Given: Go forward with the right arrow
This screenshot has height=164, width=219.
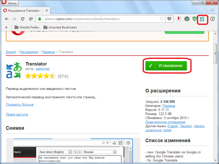Looking at the screenshot, I should click(14, 19).
